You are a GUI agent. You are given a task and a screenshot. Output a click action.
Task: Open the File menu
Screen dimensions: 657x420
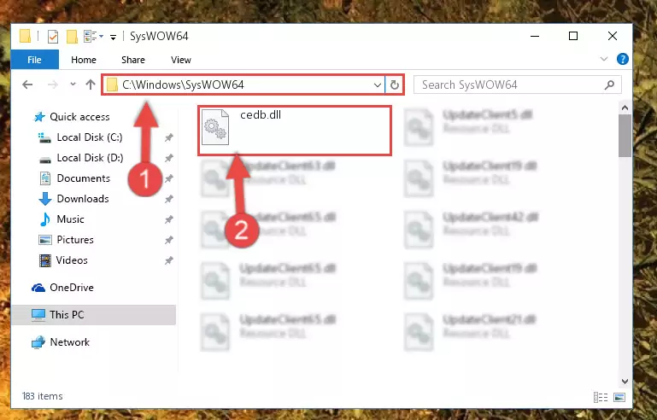tap(34, 60)
